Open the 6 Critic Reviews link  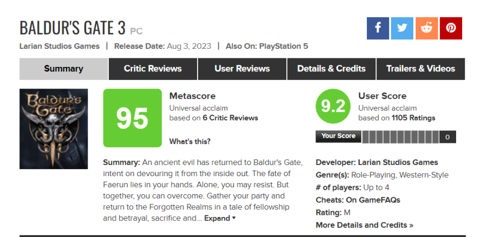tap(230, 118)
